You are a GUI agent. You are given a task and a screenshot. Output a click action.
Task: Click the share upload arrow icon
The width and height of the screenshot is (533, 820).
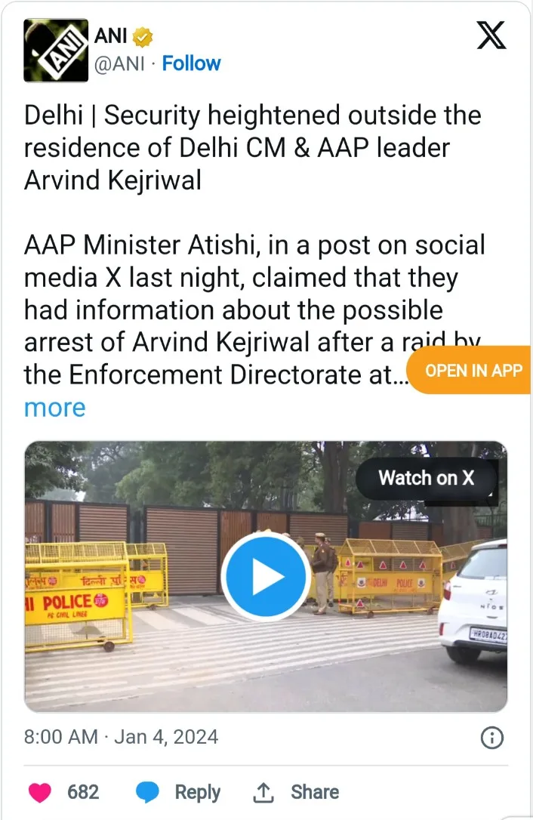pyautogui.click(x=263, y=792)
